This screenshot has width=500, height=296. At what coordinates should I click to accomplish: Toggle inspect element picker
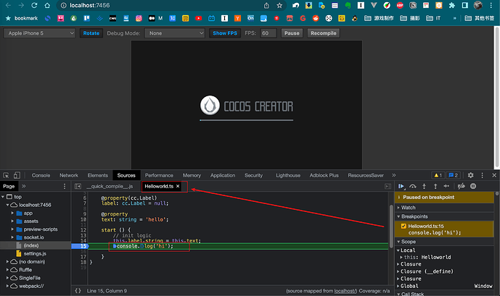tap(6, 175)
